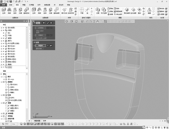The image size is (169, 129).
Task: Click the 残留体 button in results section
Action: [x=40, y=45]
